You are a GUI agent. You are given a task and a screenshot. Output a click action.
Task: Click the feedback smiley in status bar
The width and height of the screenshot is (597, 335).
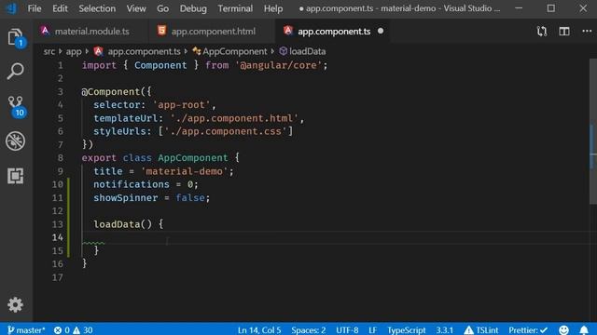[x=563, y=329]
